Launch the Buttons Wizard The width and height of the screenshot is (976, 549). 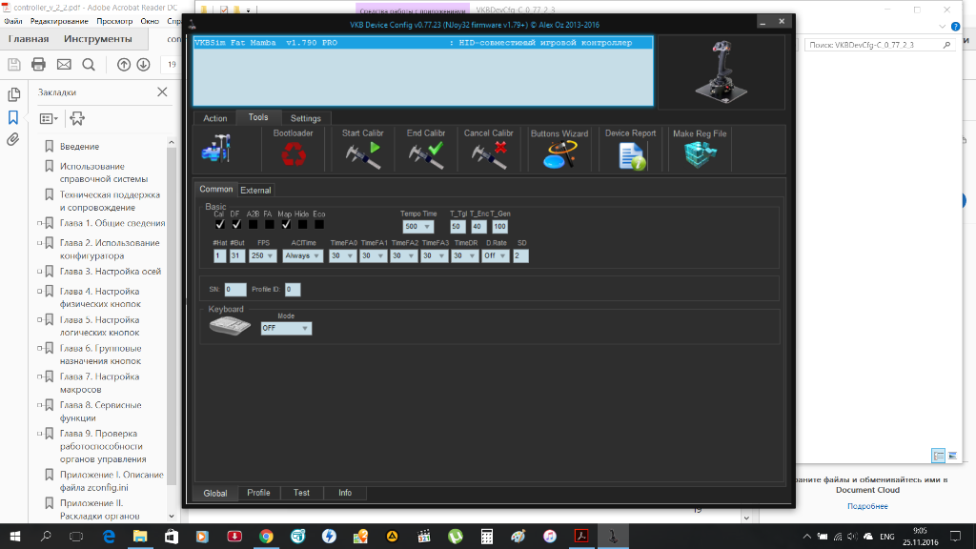point(559,154)
